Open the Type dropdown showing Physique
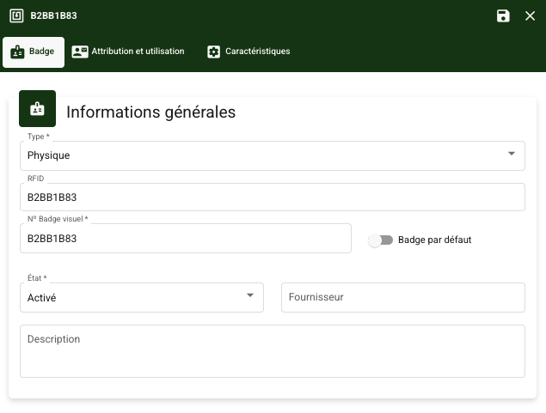The width and height of the screenshot is (546, 413). [x=258, y=155]
